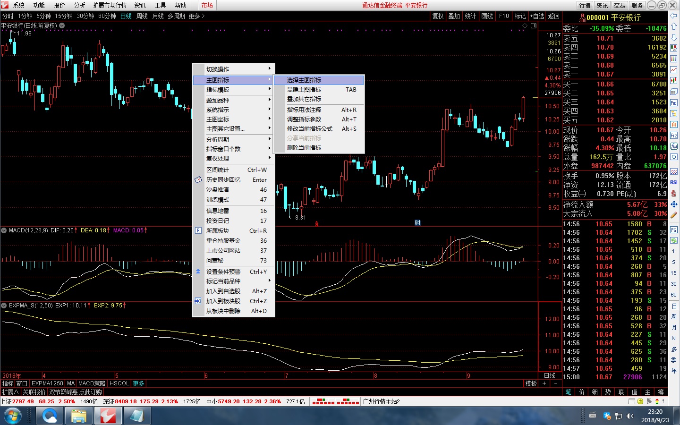Click the round circle icon in sidebar
The width and height of the screenshot is (680, 425).
click(674, 157)
